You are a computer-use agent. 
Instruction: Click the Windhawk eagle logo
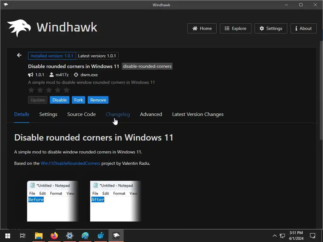[x=19, y=28]
